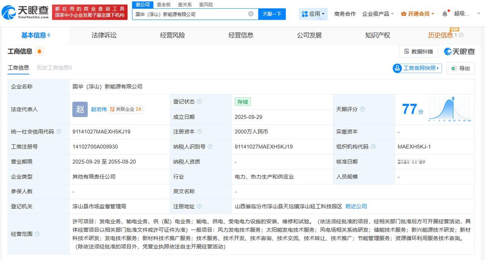Click the help icon next to 天眼评分
Viewport: 485px width, 260px height.
click(x=362, y=109)
